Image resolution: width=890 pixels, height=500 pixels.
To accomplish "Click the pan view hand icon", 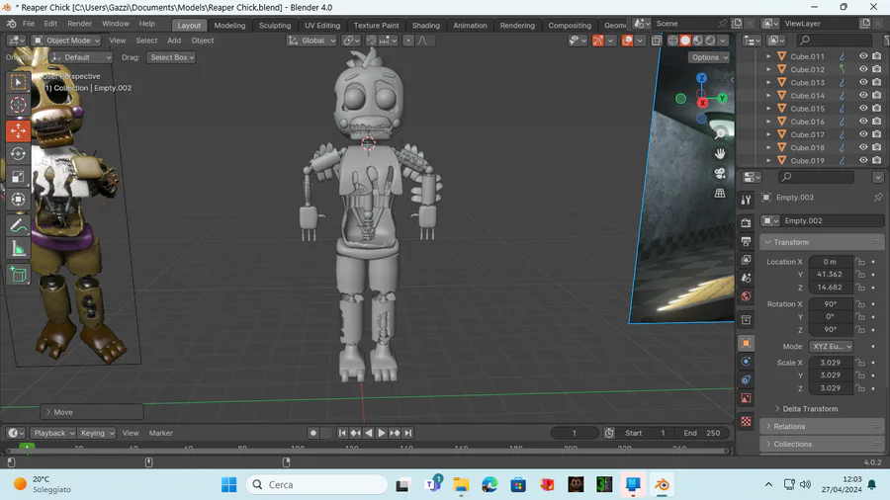I will coord(720,153).
